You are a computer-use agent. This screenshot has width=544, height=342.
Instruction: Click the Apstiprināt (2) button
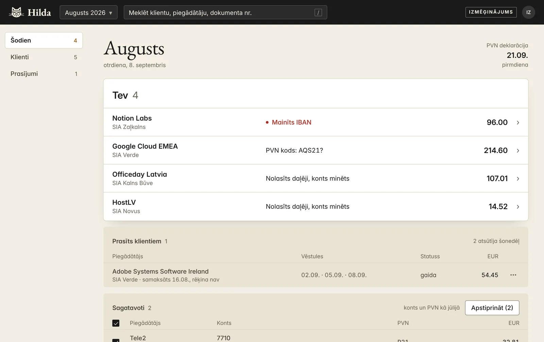(x=492, y=308)
